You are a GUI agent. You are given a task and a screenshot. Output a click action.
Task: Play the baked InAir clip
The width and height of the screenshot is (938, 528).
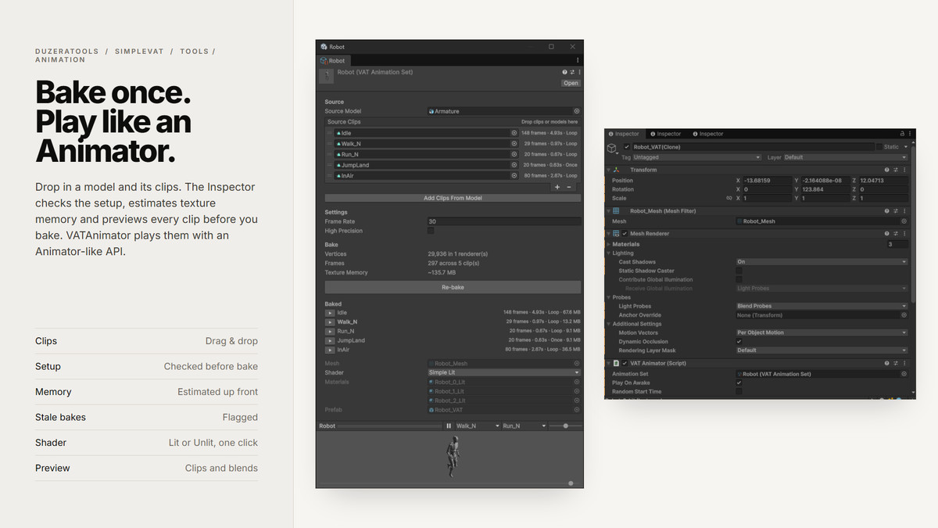(330, 350)
